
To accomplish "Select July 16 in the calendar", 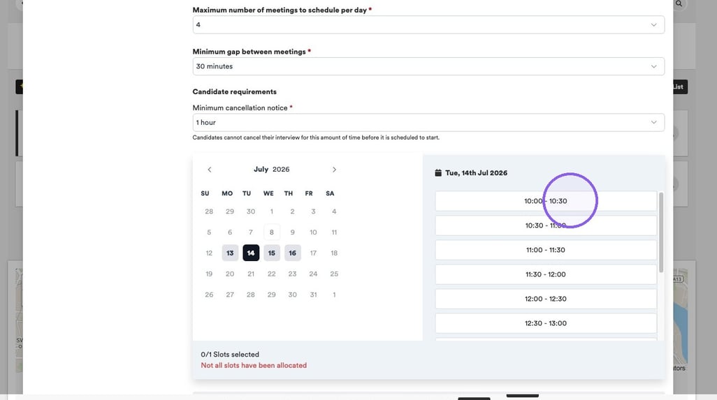I will (293, 253).
